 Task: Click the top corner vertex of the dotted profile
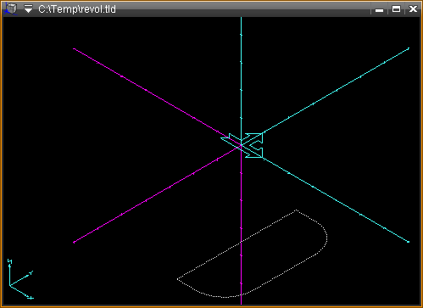pos(296,210)
